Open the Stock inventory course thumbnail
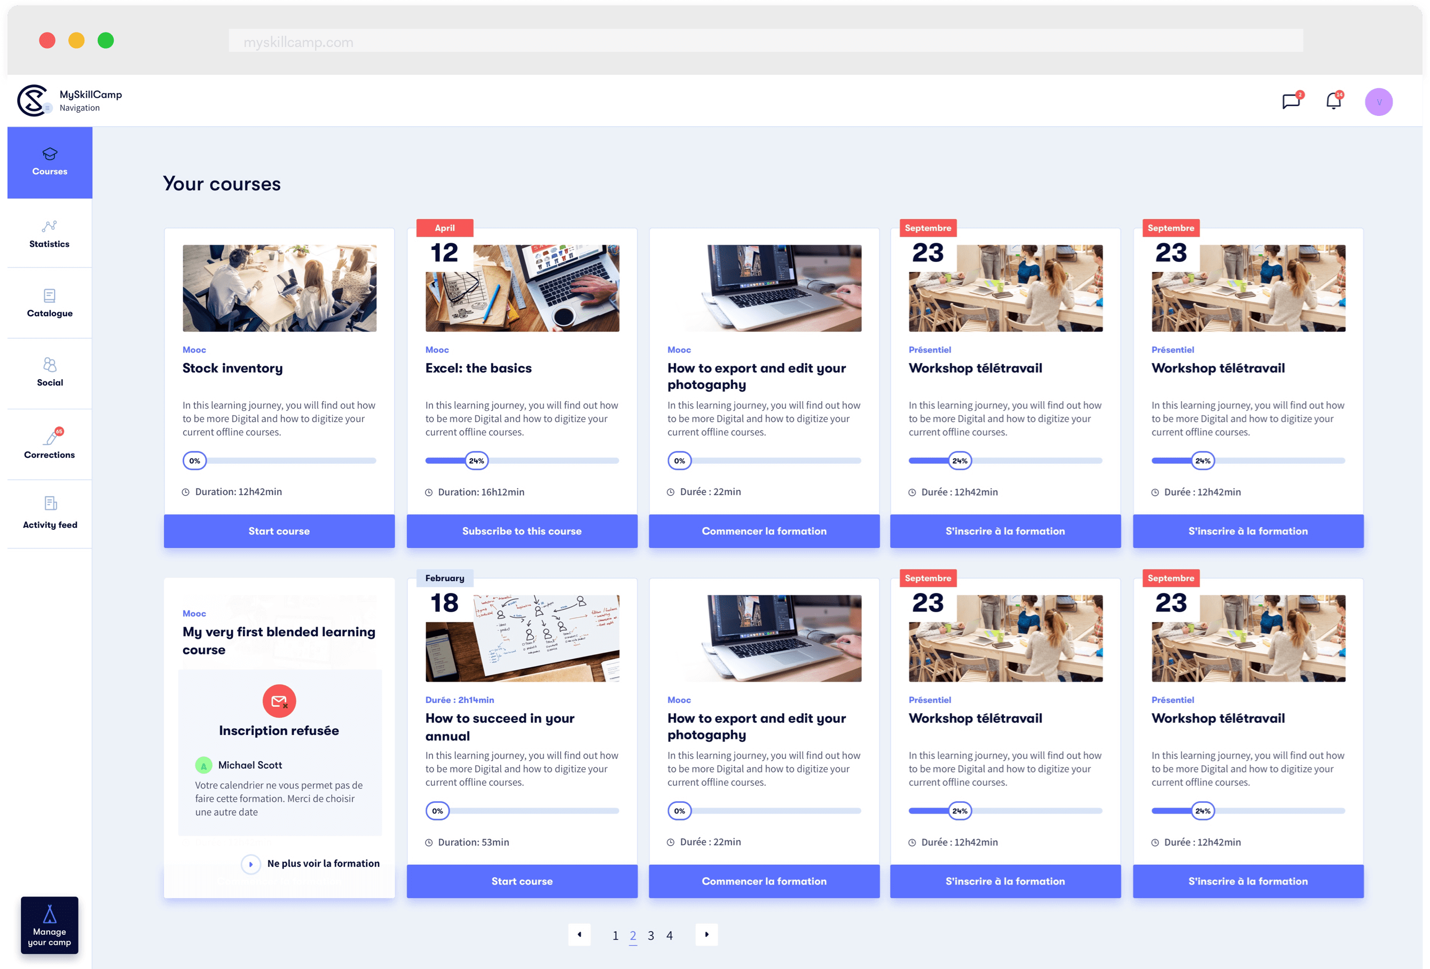Image resolution: width=1430 pixels, height=969 pixels. 279,288
